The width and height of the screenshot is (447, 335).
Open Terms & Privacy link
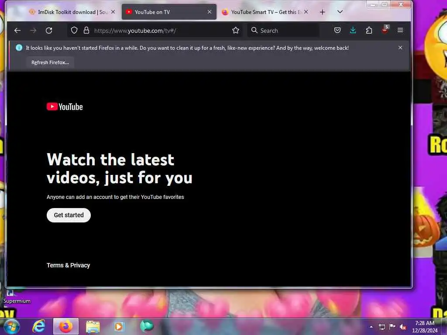click(69, 265)
